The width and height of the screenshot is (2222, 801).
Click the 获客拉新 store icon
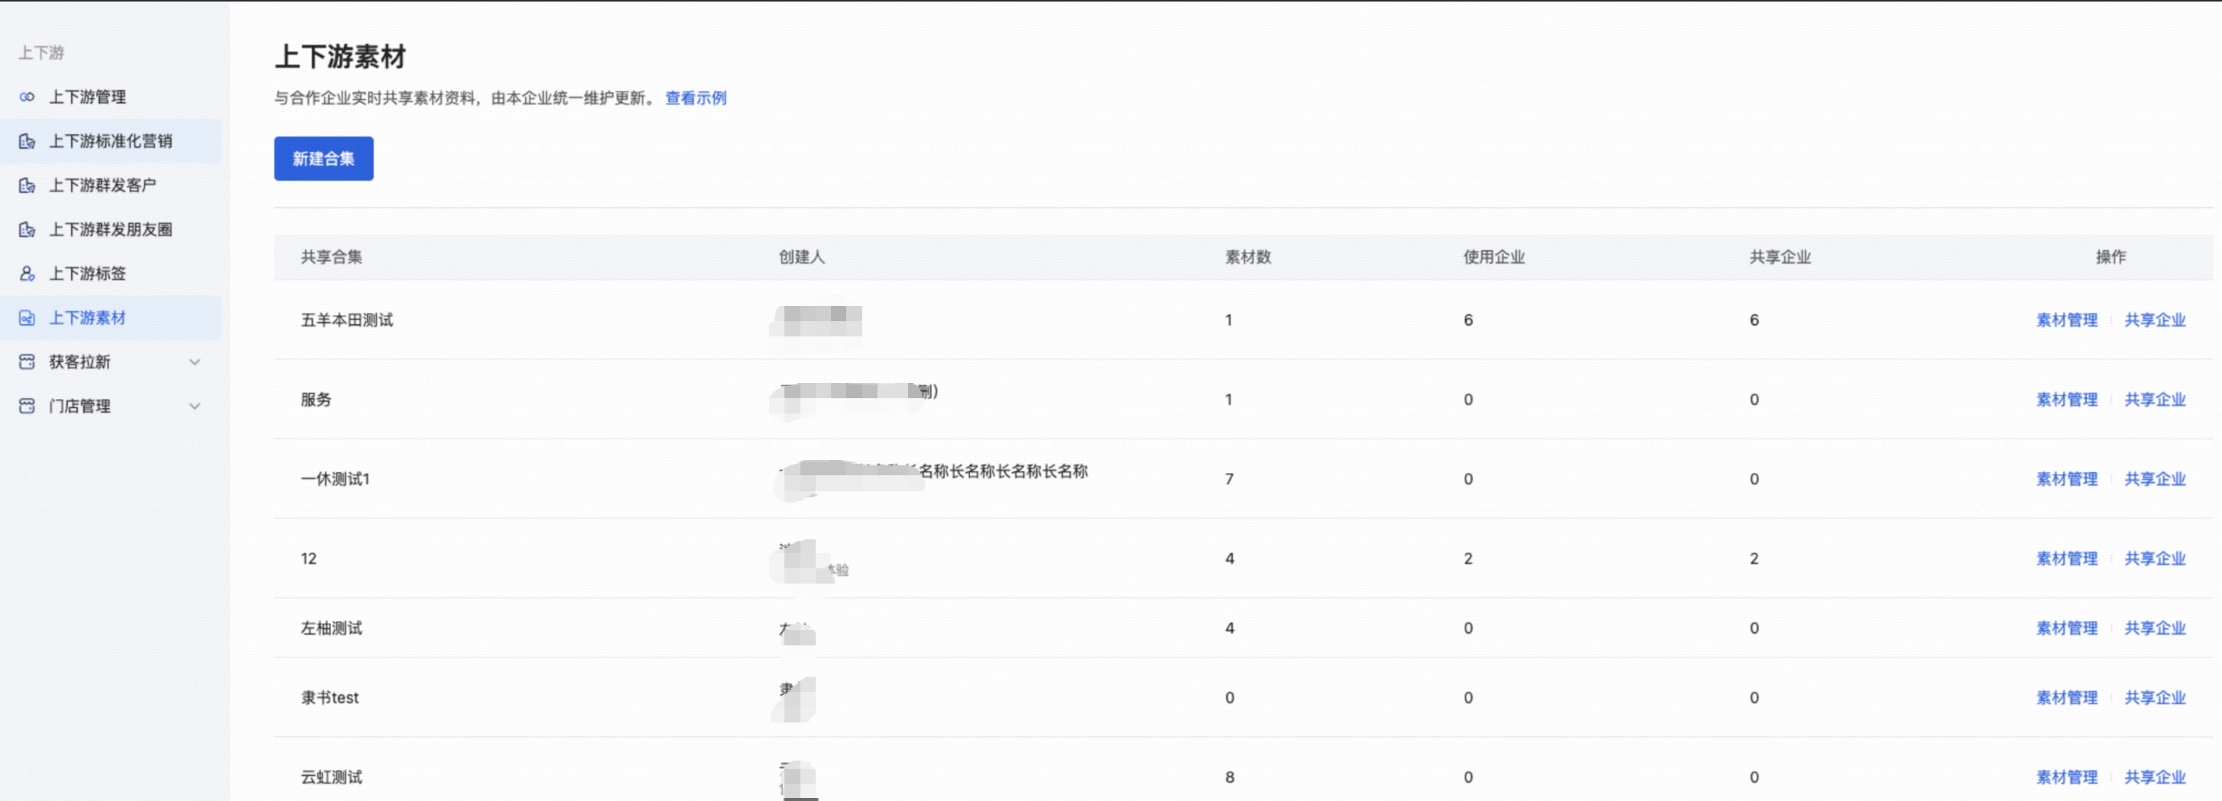[27, 362]
